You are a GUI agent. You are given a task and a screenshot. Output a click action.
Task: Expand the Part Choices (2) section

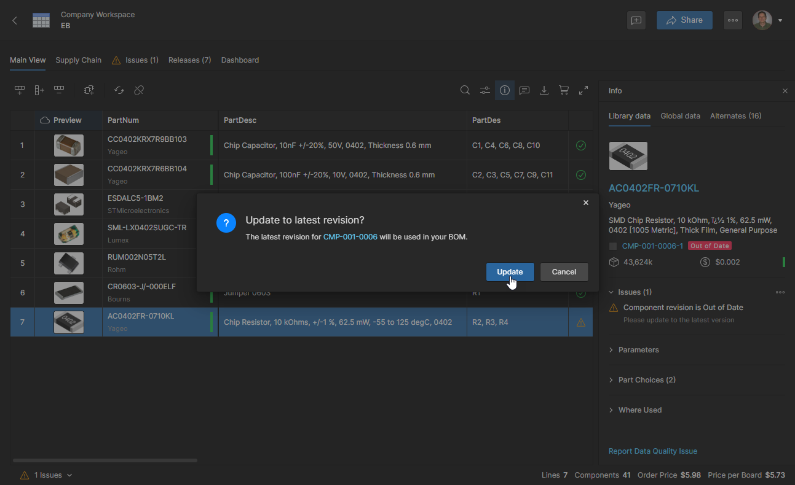646,380
